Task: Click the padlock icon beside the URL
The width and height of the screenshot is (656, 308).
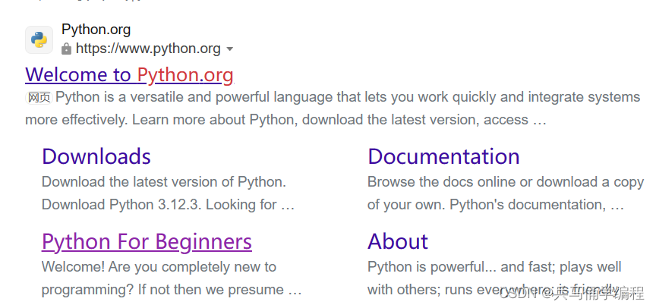Action: 66,49
